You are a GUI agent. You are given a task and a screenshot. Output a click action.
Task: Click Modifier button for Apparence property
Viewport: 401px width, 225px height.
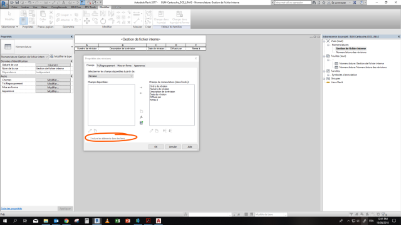point(53,91)
